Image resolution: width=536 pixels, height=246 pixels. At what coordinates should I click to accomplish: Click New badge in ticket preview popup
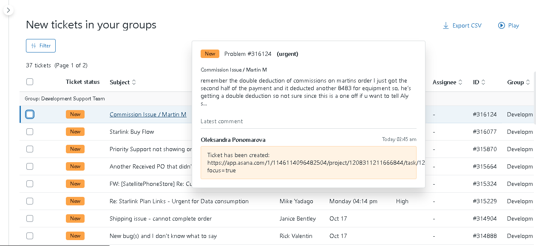210,54
